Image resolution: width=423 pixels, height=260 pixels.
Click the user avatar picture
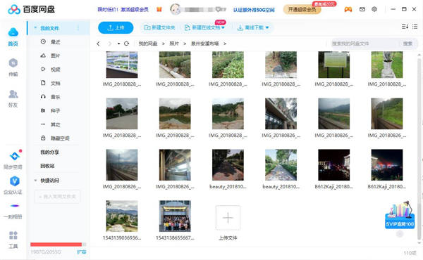coord(176,9)
